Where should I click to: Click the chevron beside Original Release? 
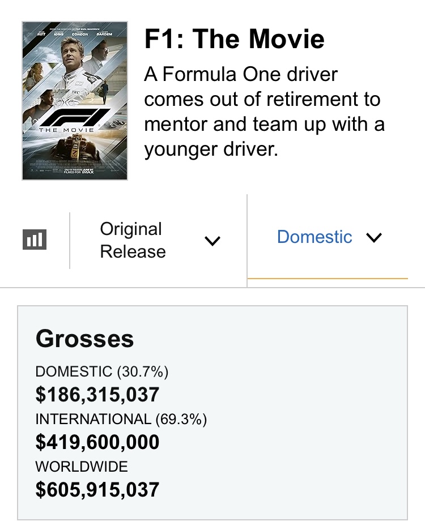coord(212,241)
